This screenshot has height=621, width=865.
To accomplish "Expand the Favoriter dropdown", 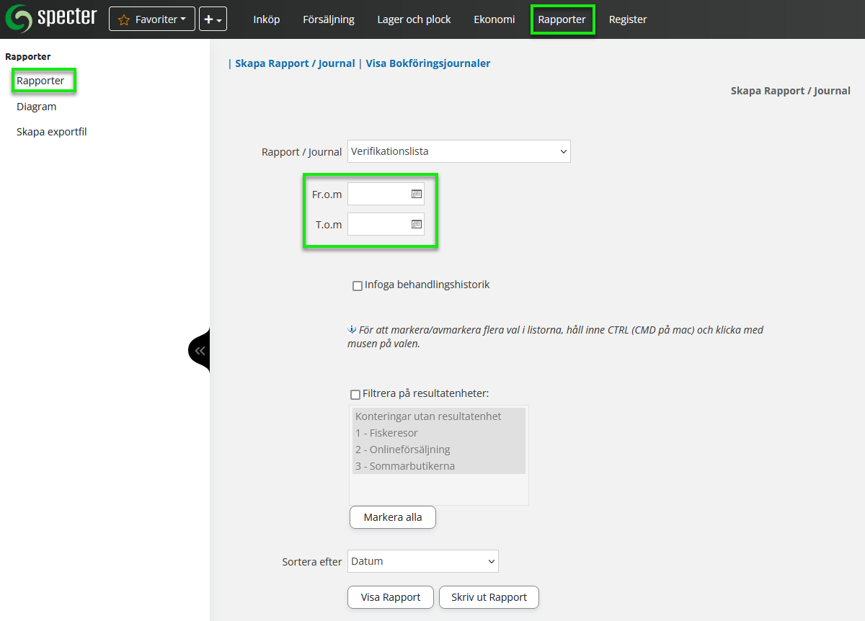I will coord(152,19).
